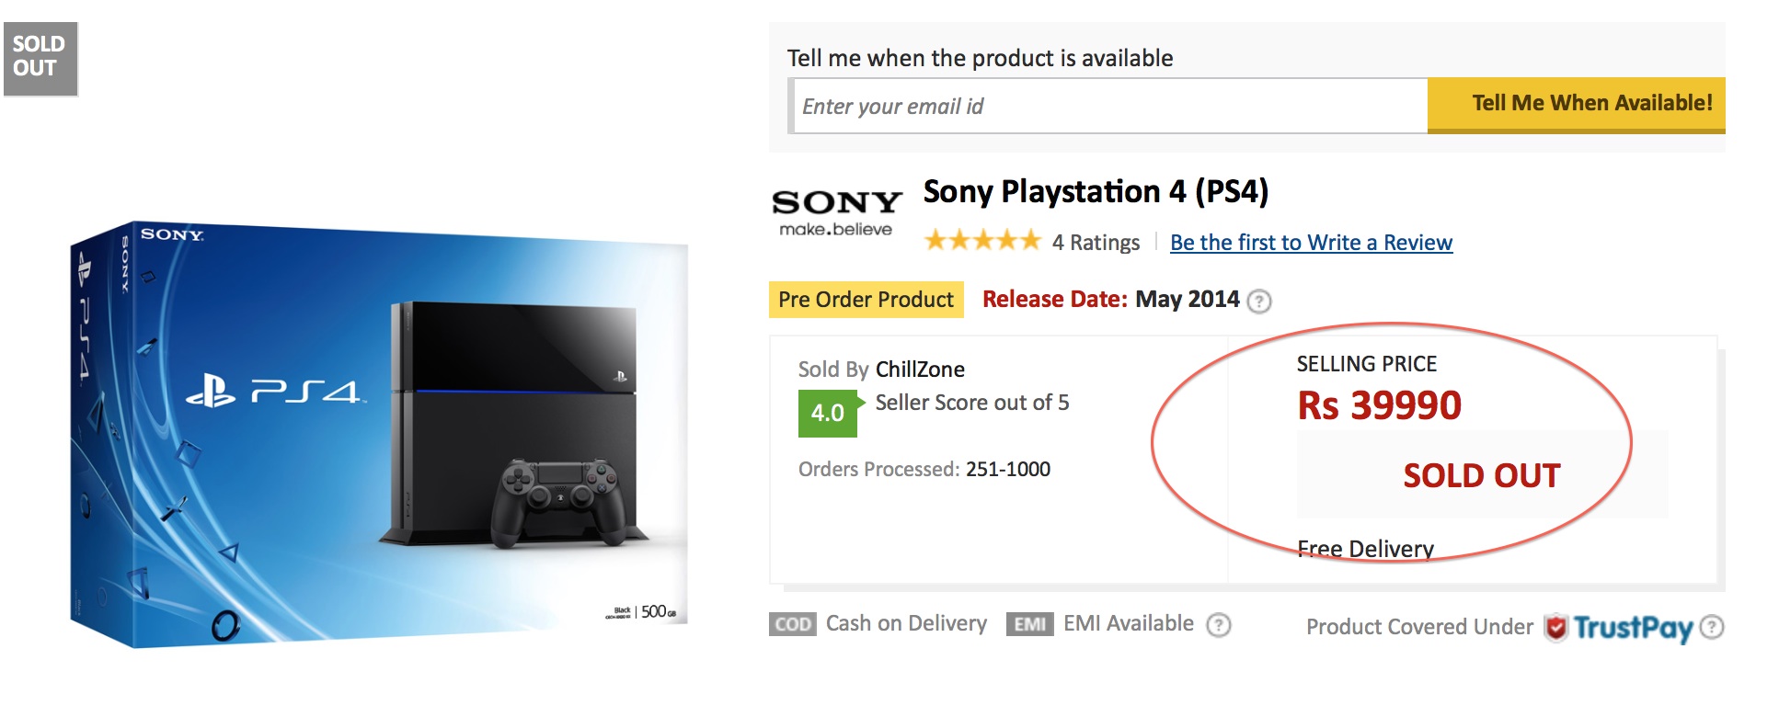Click the gray Sold Out corner badge

(x=40, y=57)
